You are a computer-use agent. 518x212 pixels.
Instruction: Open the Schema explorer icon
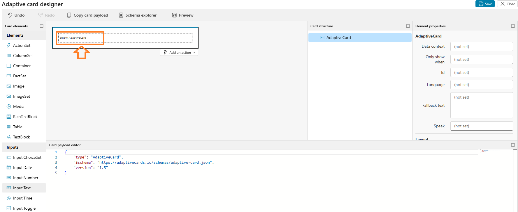[x=121, y=15]
